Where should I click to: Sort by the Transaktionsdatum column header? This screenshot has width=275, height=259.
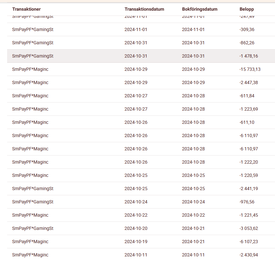[x=144, y=9]
